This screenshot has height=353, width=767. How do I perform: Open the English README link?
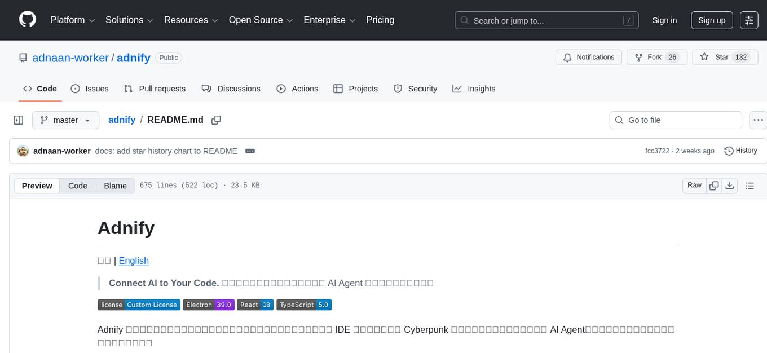tap(134, 261)
